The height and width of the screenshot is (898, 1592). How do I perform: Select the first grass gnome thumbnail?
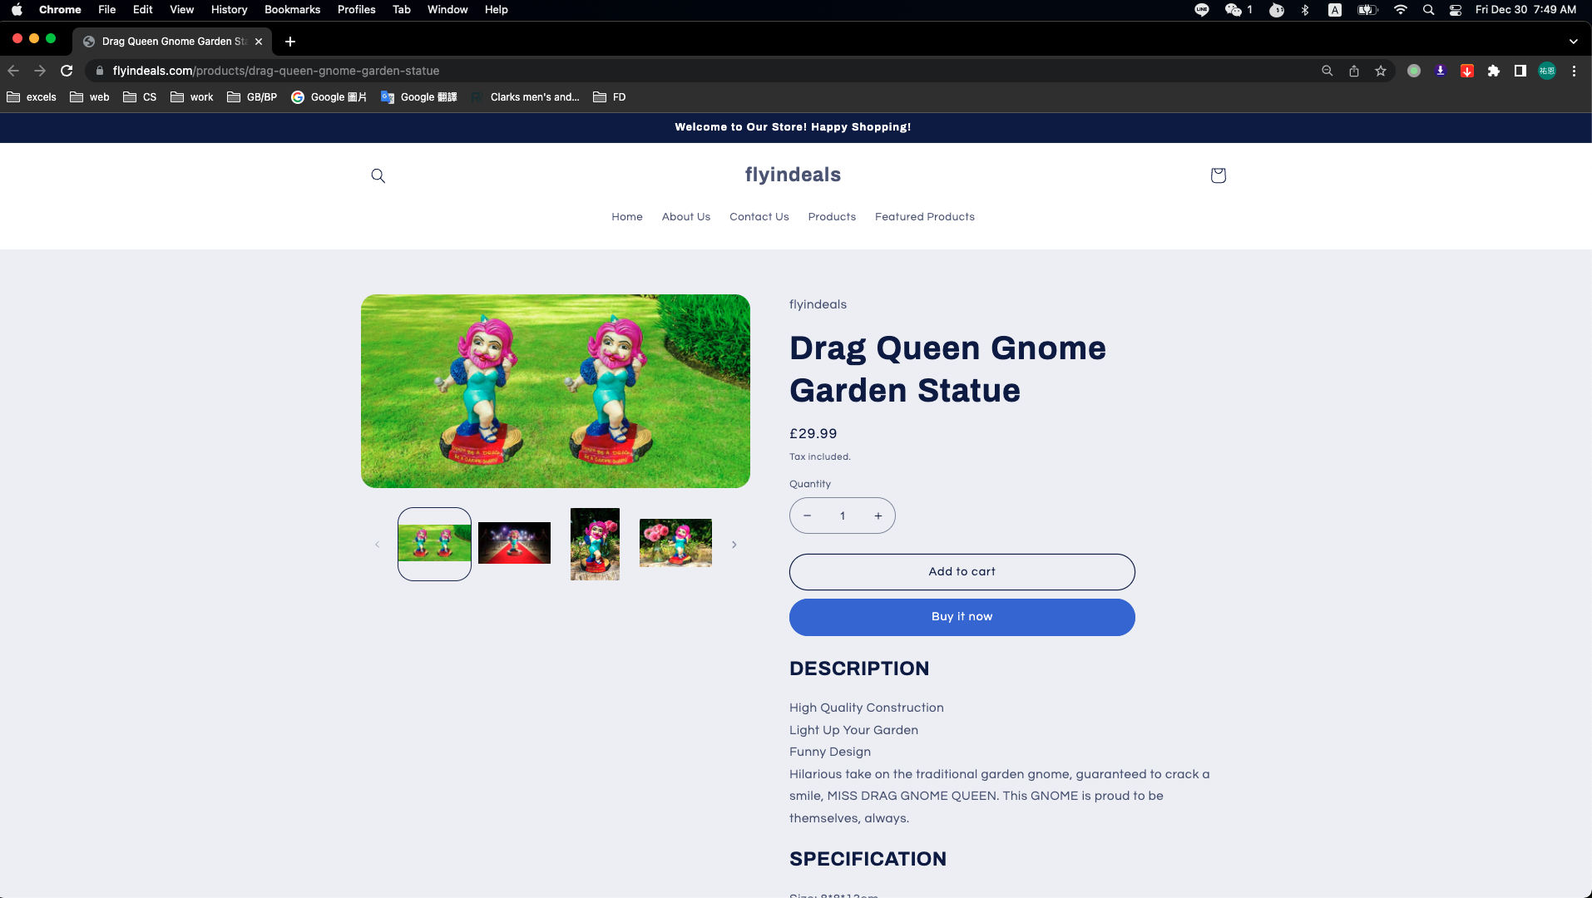[434, 544]
